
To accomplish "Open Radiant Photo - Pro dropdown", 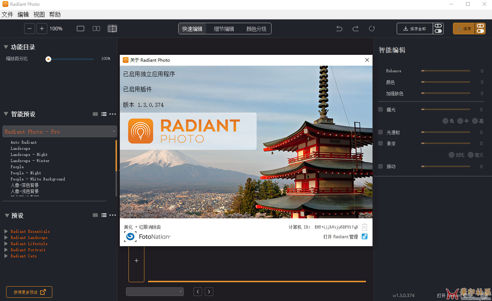I will pyautogui.click(x=60, y=131).
